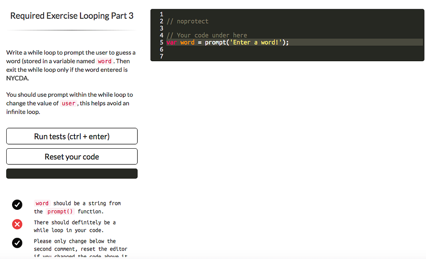Click the 'word' code tag in instructions paragraph
Image resolution: width=426 pixels, height=259 pixels.
click(x=104, y=61)
